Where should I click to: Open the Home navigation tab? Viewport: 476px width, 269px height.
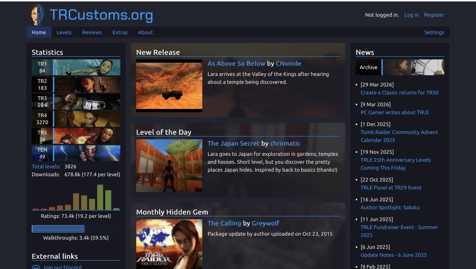39,32
